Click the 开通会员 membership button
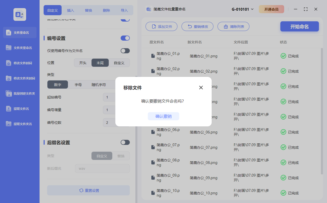This screenshot has height=203, width=327. point(271,9)
